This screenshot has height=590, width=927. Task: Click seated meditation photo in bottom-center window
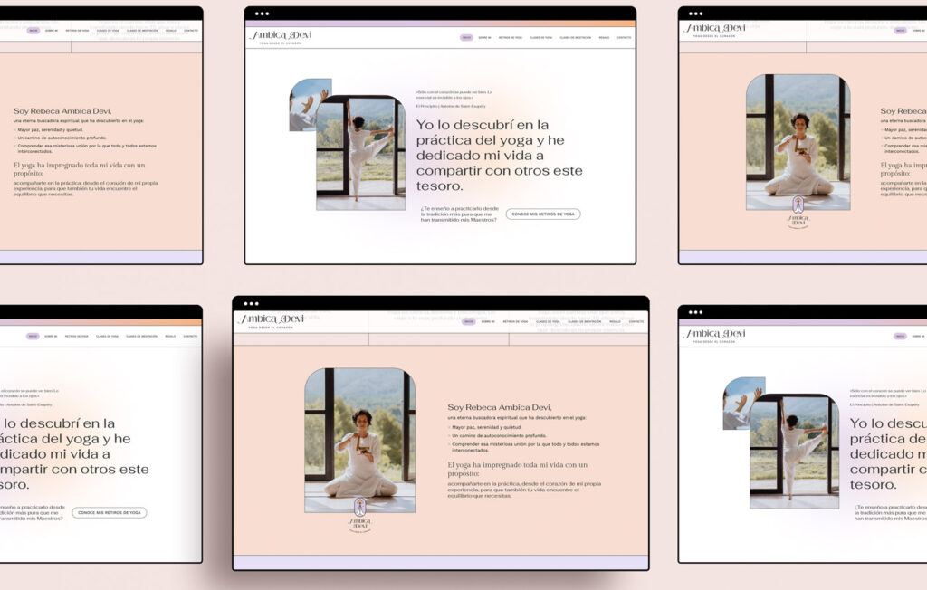360,440
